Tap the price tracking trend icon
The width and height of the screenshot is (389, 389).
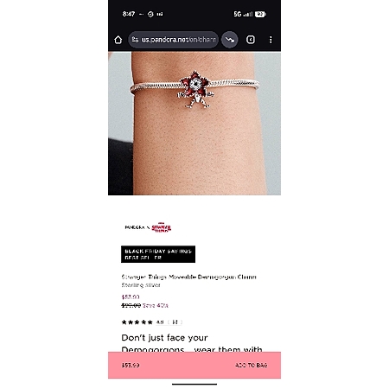click(230, 40)
